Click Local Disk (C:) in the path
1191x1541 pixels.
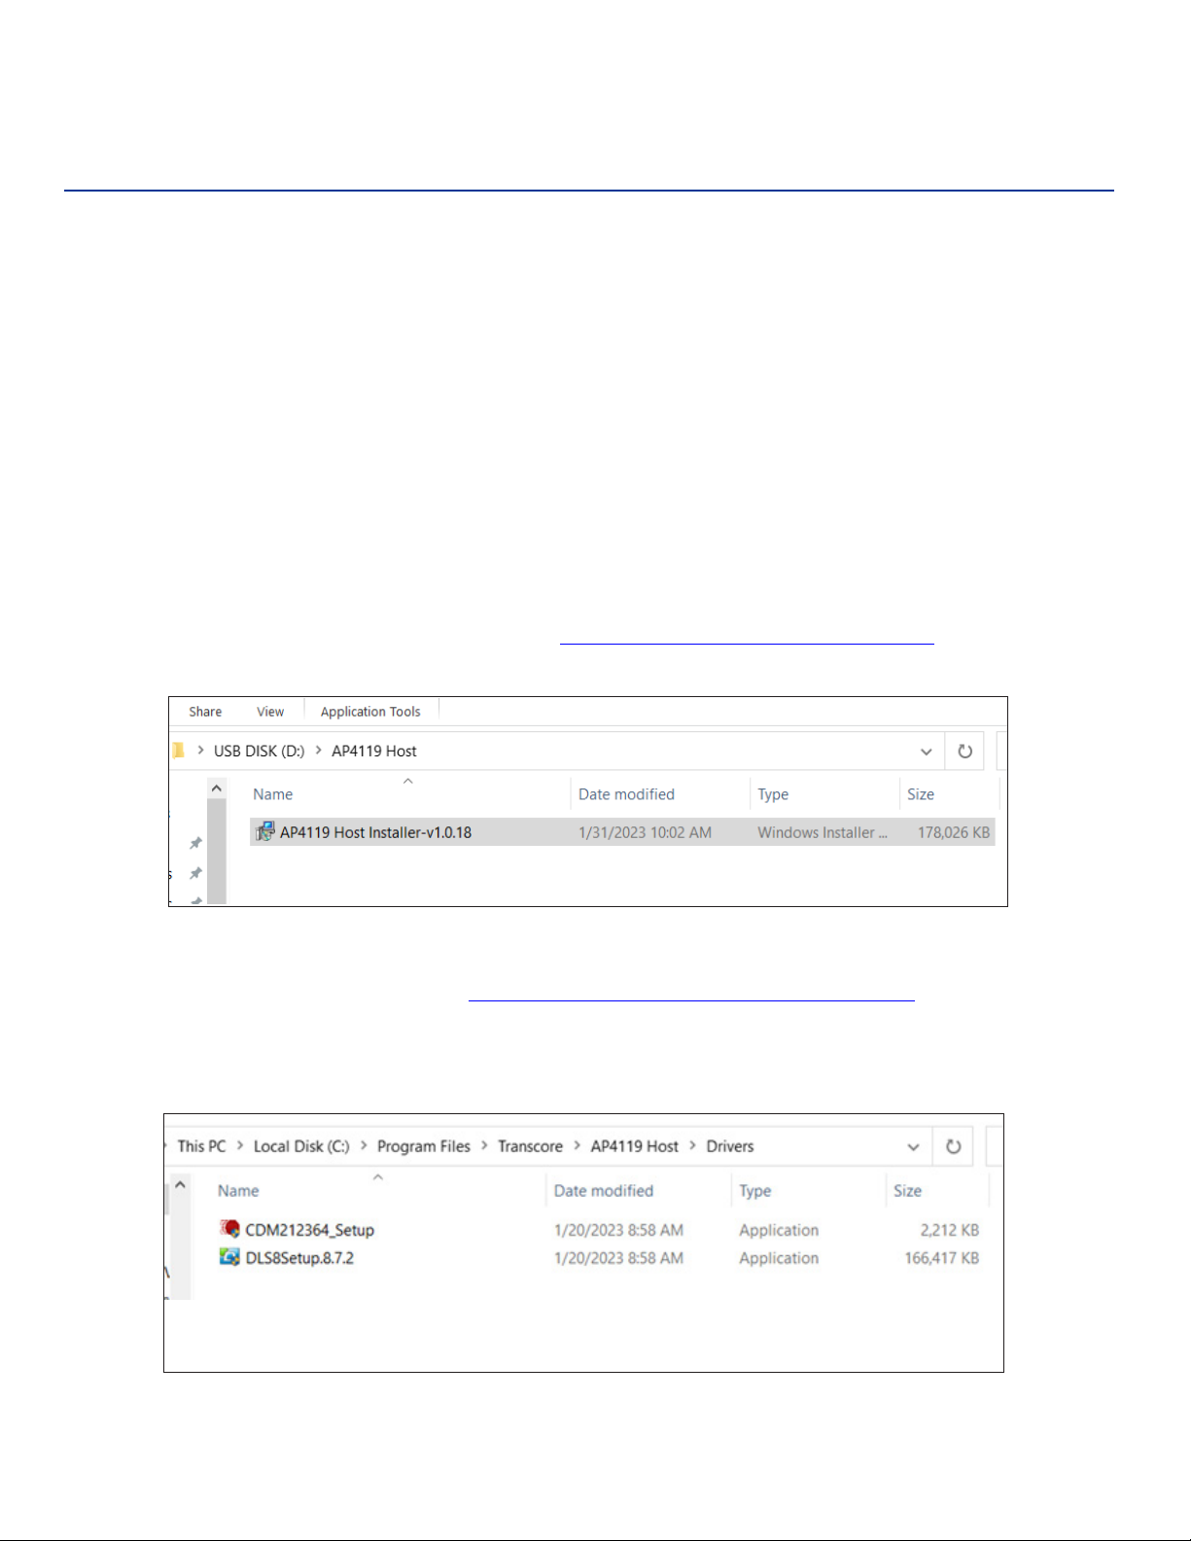click(x=301, y=1146)
